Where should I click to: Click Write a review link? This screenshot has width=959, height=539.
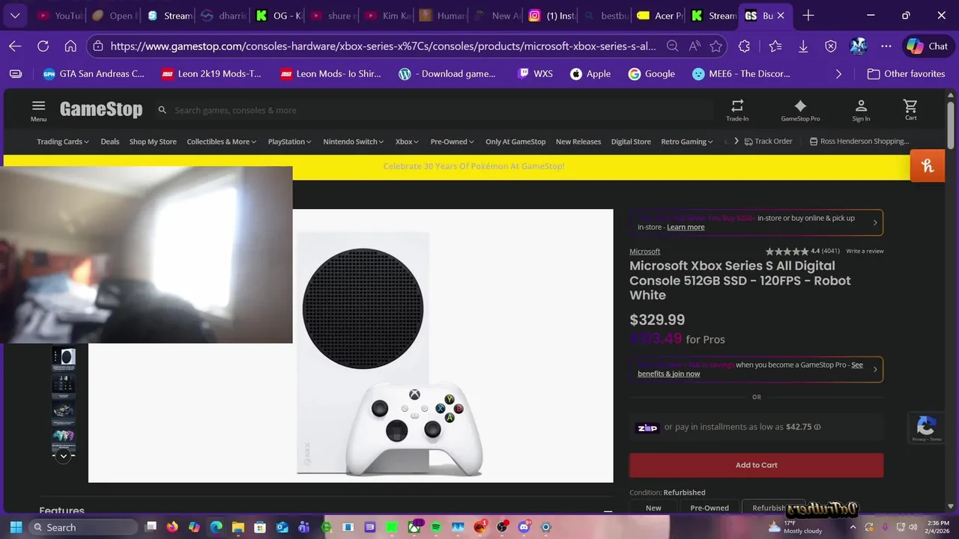865,251
